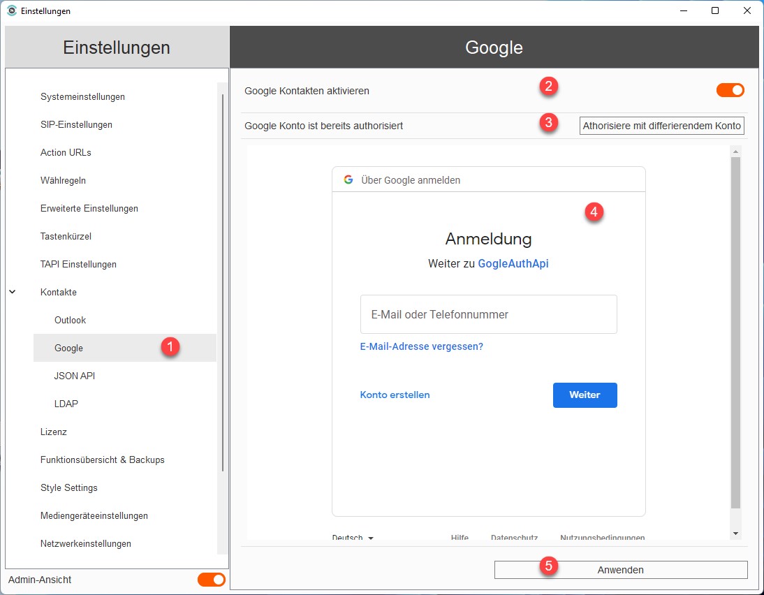The width and height of the screenshot is (764, 595).
Task: Toggle Google Kontakten aktivieren switch
Action: pos(730,90)
